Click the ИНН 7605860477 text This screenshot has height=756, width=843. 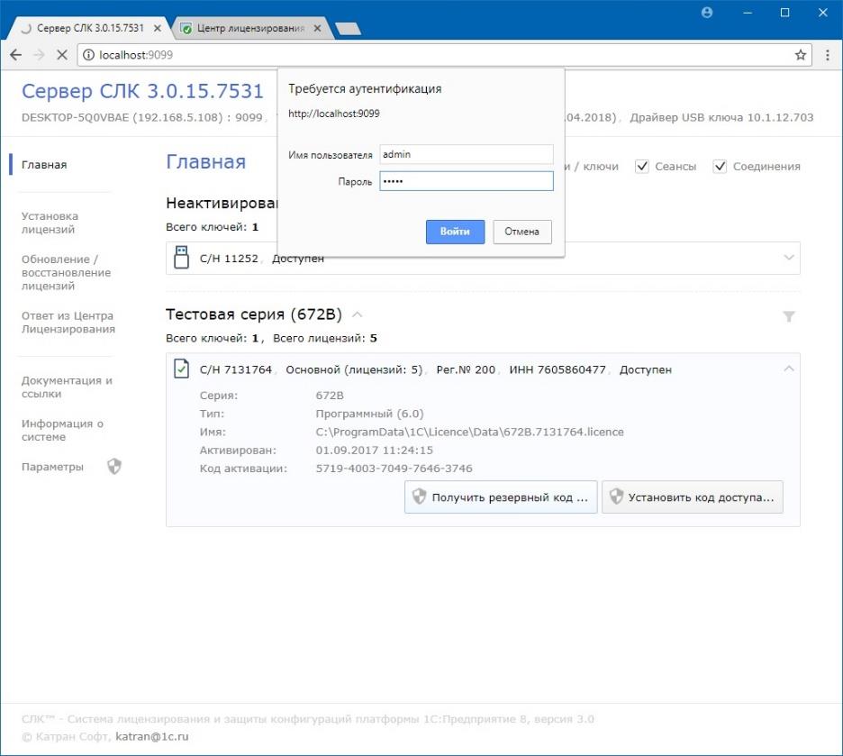pos(557,369)
